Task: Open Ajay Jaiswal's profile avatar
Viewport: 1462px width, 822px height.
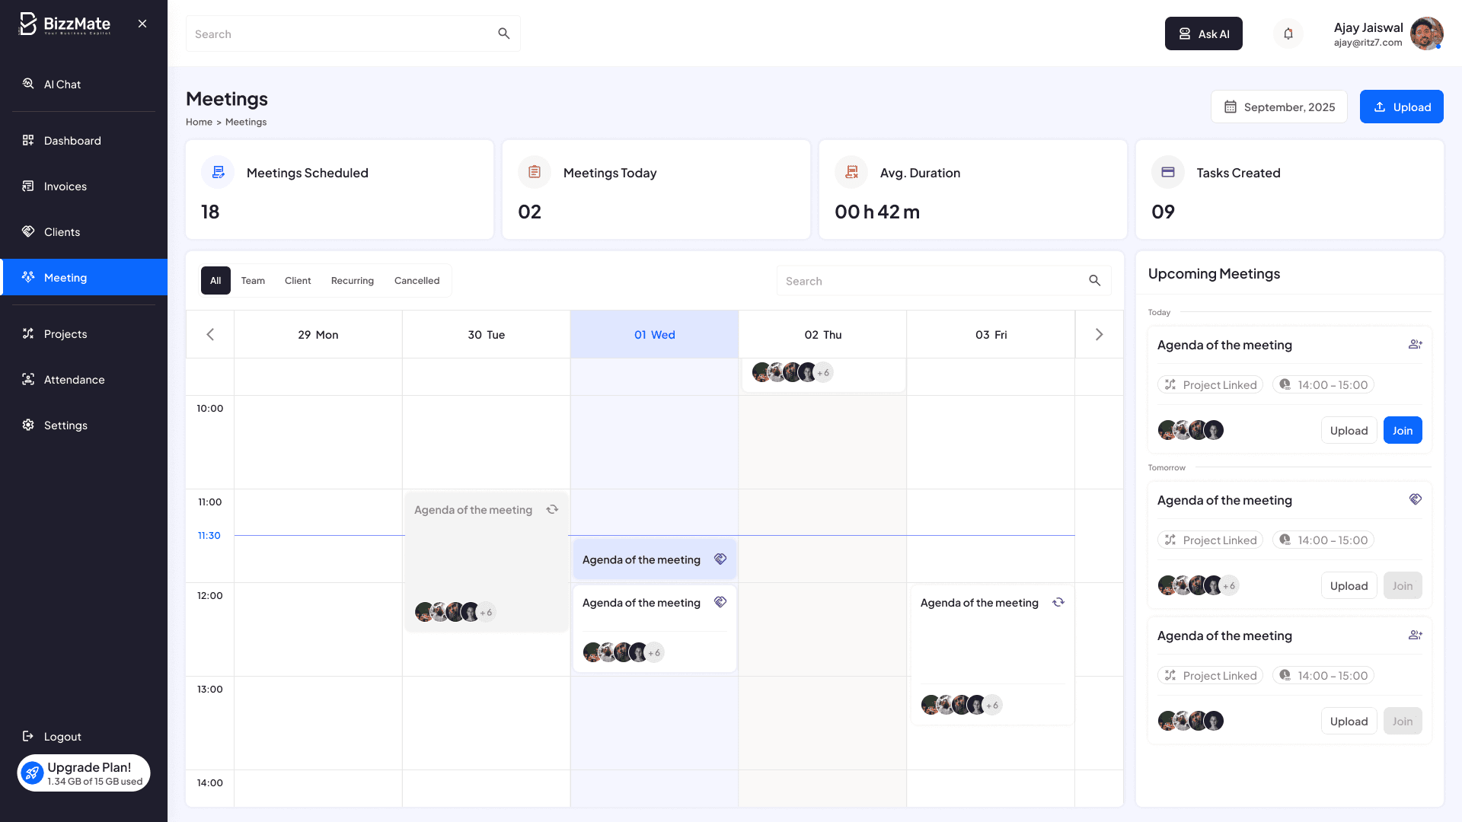Action: (x=1425, y=33)
